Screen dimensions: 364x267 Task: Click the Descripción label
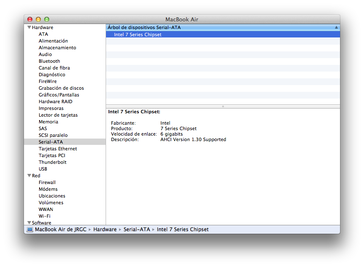[125, 139]
